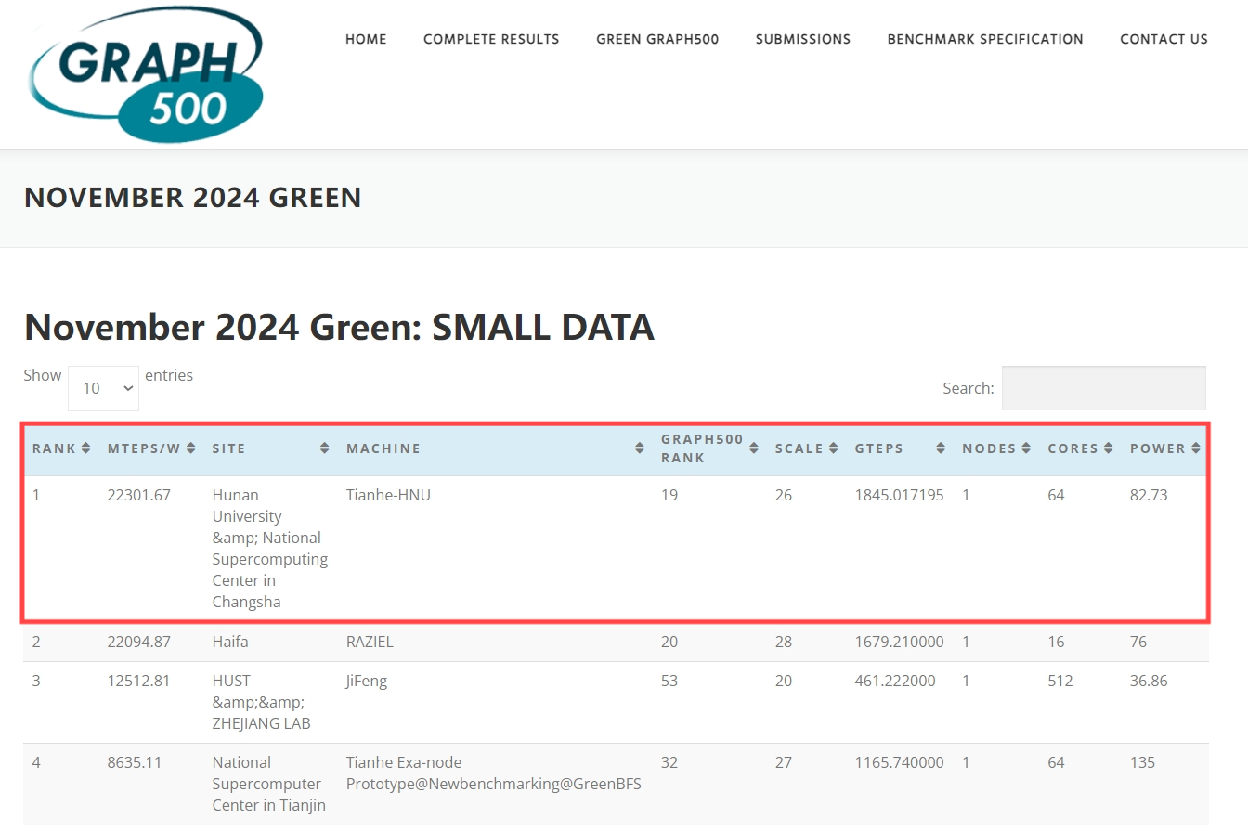The image size is (1248, 832).
Task: Sort by GTEPS column arrows
Action: point(941,448)
